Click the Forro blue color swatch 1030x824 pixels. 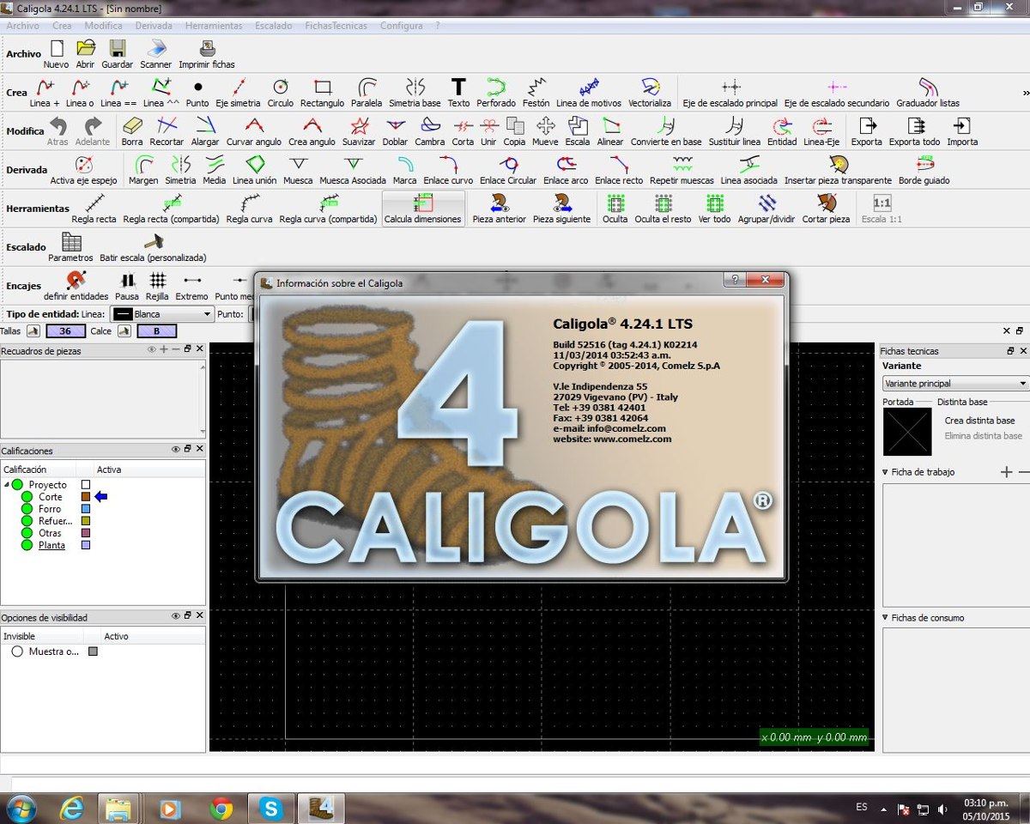[x=86, y=509]
